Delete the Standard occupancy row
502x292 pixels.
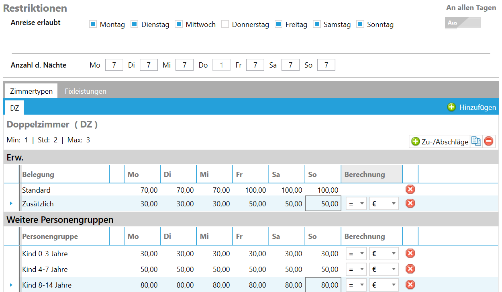(410, 189)
